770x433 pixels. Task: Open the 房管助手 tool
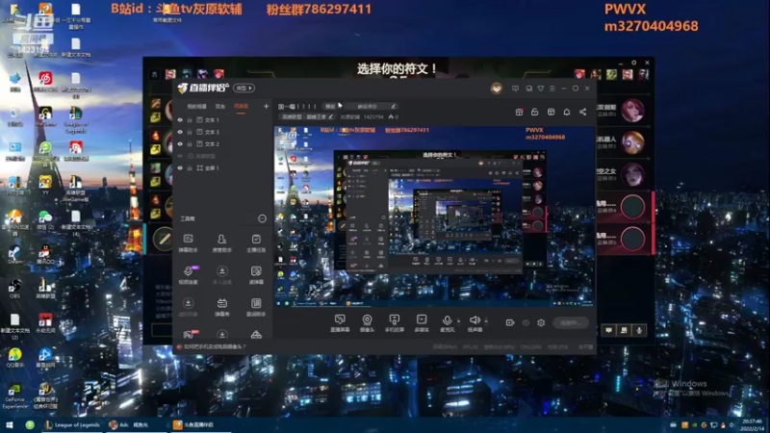tap(222, 243)
